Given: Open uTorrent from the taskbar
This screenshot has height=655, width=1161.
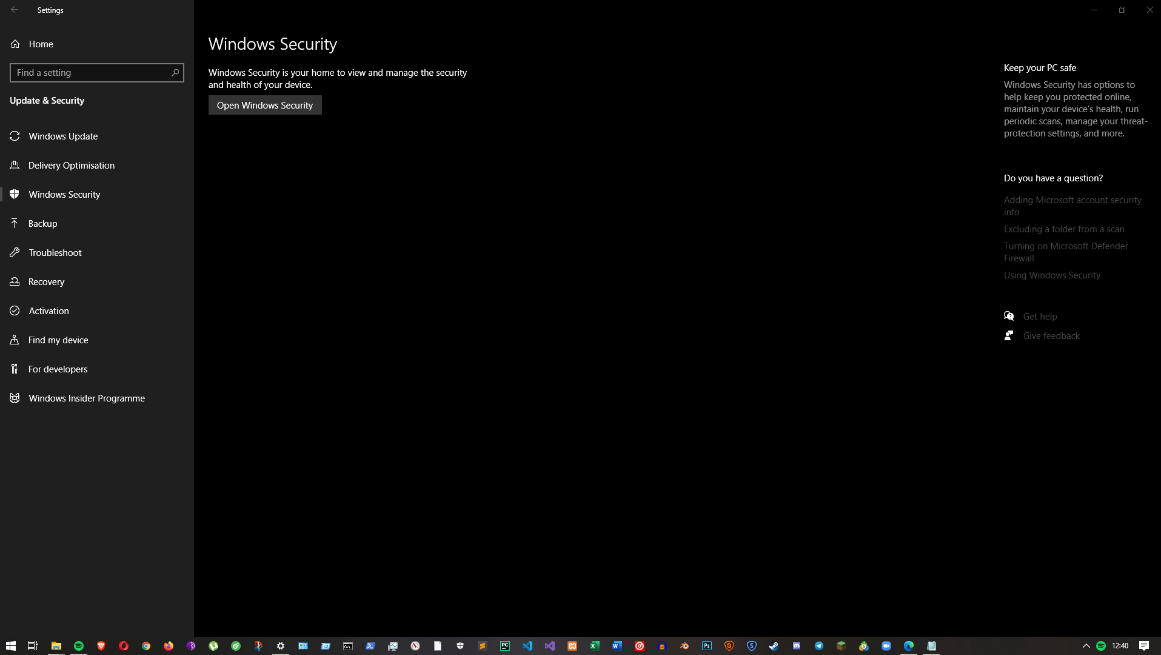Looking at the screenshot, I should [x=213, y=646].
